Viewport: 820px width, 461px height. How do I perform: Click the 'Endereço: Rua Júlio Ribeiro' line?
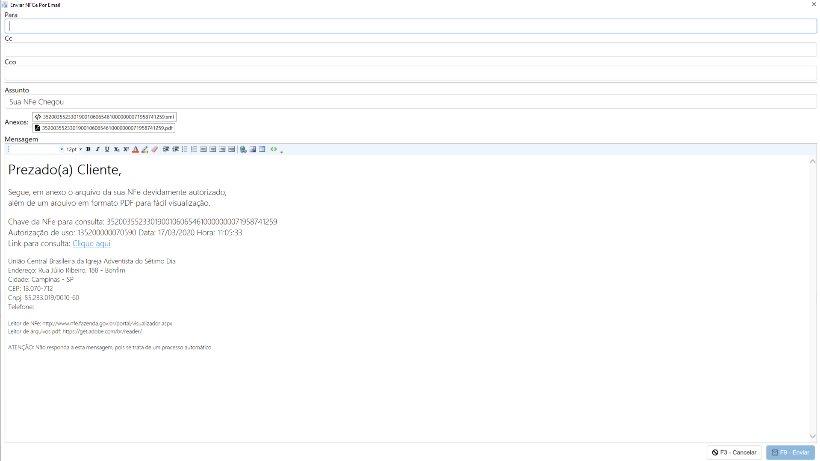(66, 270)
